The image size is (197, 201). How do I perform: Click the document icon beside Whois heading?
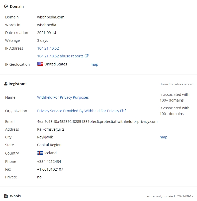pyautogui.click(x=6, y=196)
